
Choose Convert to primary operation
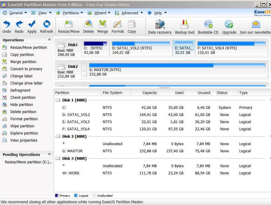click(x=22, y=69)
